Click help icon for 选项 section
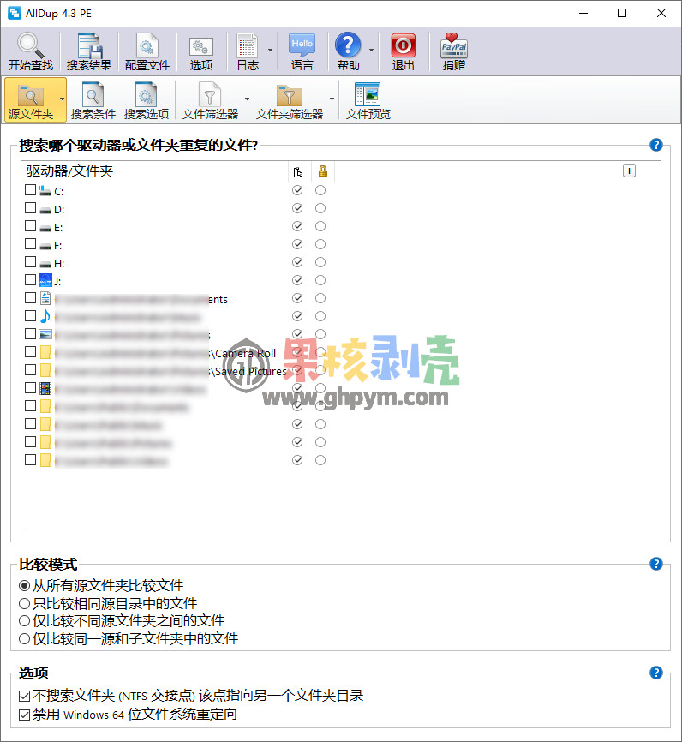The image size is (682, 742). [x=656, y=673]
